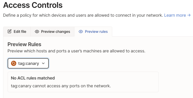Select the tag:canary label text in the dropdown
The image size is (193, 98).
(x=29, y=64)
